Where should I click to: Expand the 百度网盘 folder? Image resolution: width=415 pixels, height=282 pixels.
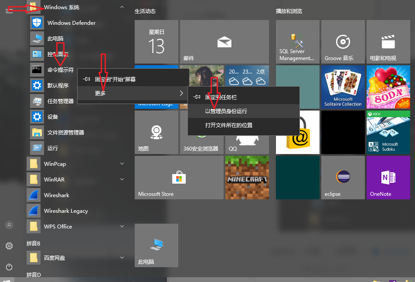tap(122, 258)
